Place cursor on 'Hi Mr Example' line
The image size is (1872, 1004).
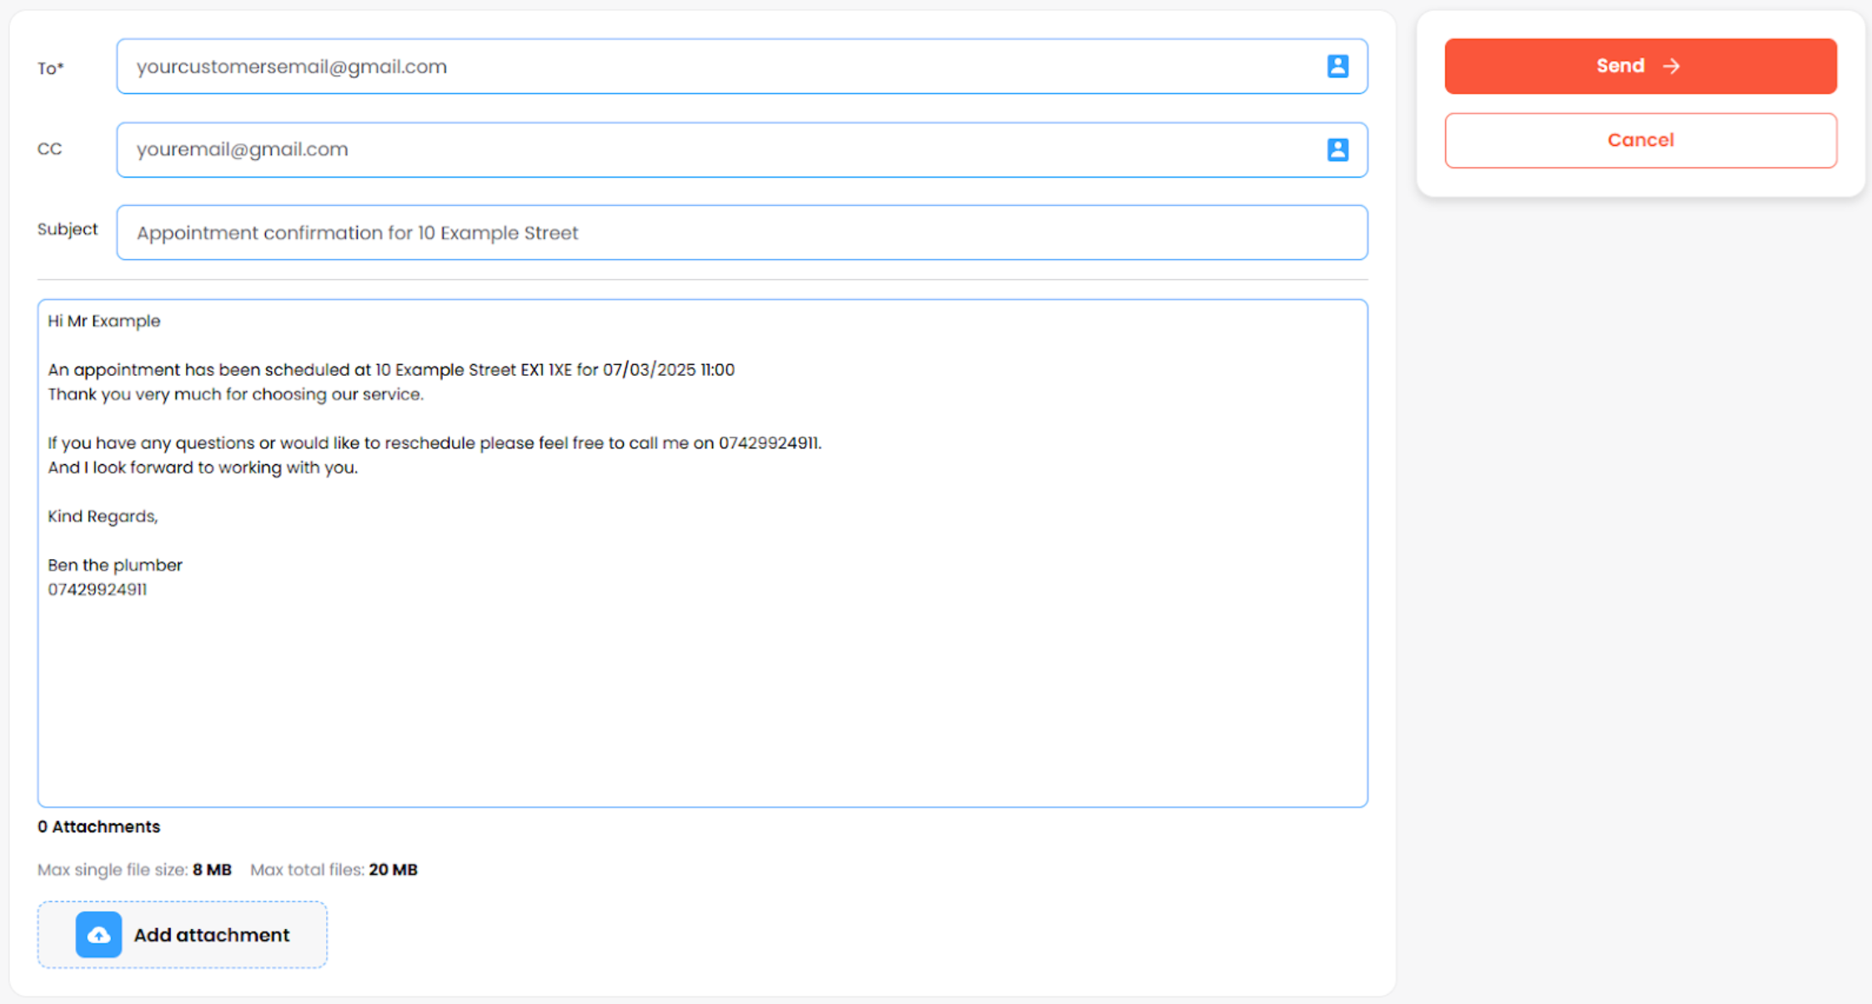(104, 321)
